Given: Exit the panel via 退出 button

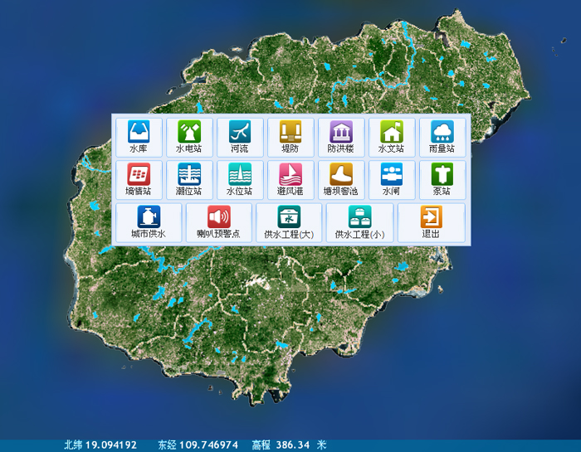Looking at the screenshot, I should (432, 222).
